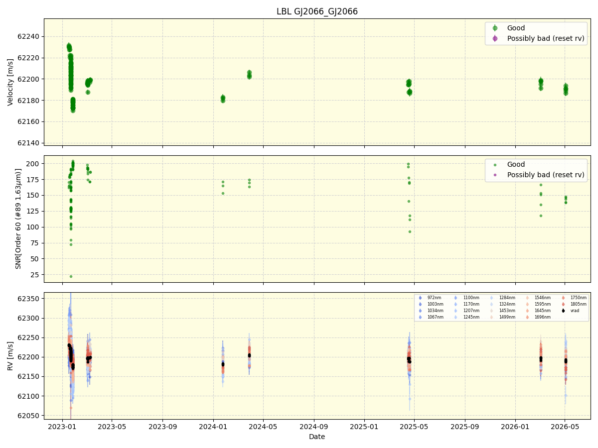Viewport: 598px width, 448px height.
Task: Click the 75 SNR tick label
Action: pos(36,243)
